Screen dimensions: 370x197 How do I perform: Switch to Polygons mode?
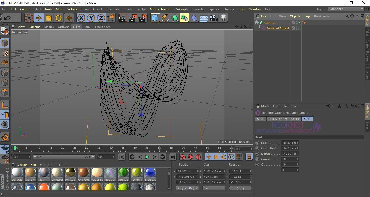click(x=5, y=92)
